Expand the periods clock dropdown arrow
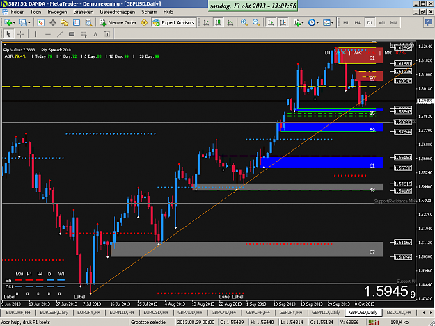The height and width of the screenshot is (326, 435). pos(317,23)
